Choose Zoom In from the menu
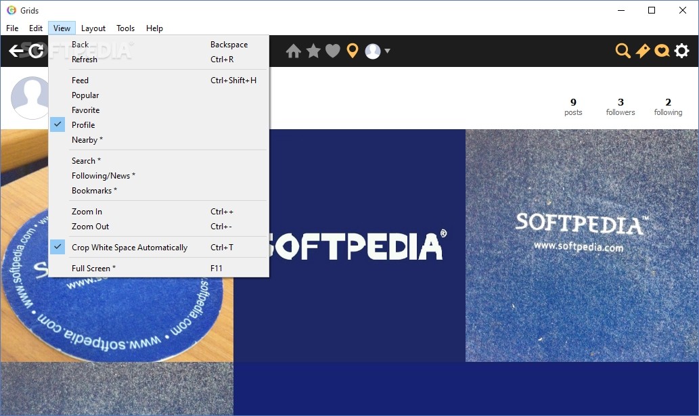699x416 pixels. [x=159, y=212]
